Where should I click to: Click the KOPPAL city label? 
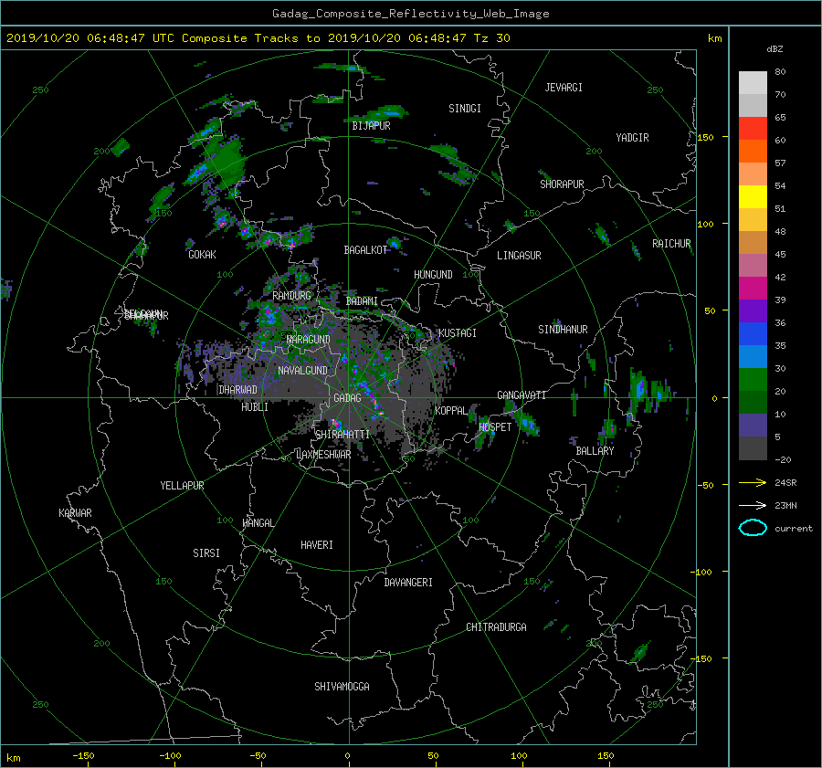pyautogui.click(x=450, y=411)
